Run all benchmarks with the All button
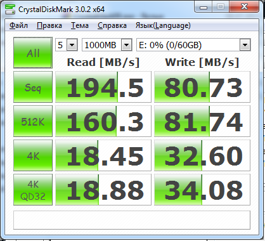Image resolution: width=265 pixels, height=241 pixels. 33,53
